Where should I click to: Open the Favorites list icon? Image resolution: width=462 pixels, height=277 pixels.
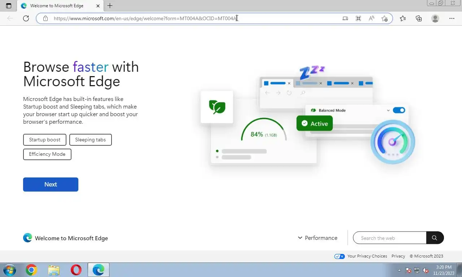click(x=403, y=18)
